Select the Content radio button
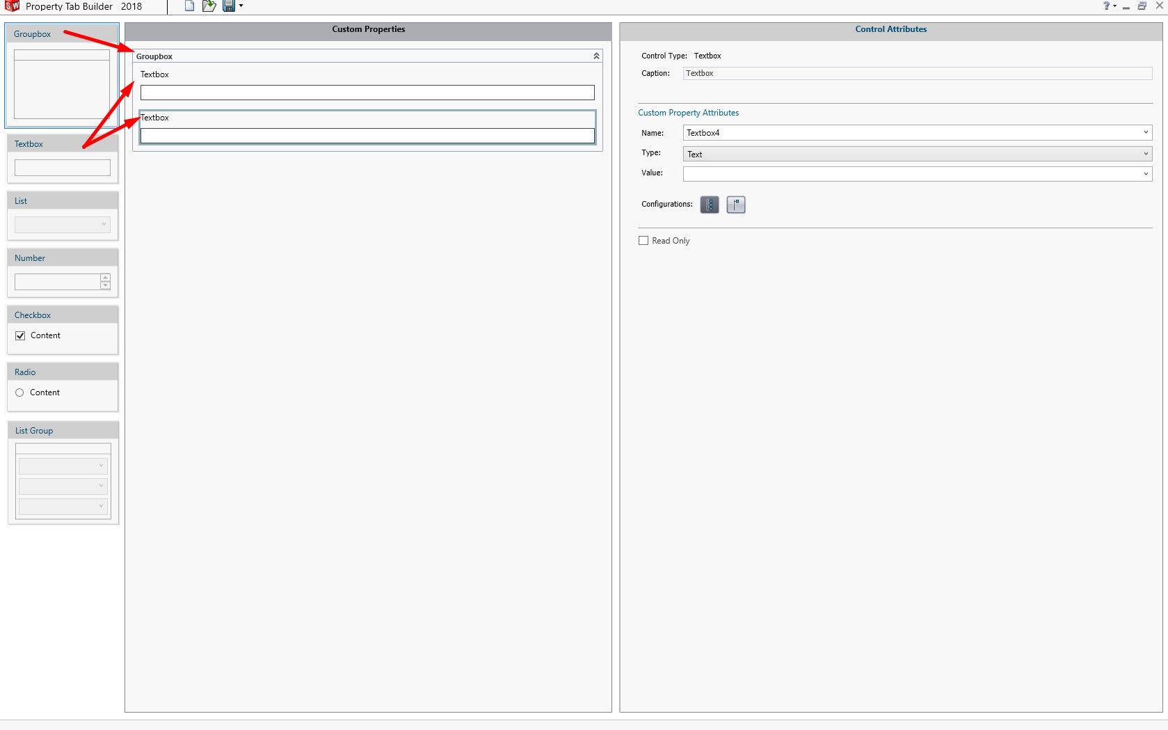Image resolution: width=1168 pixels, height=730 pixels. 19,392
